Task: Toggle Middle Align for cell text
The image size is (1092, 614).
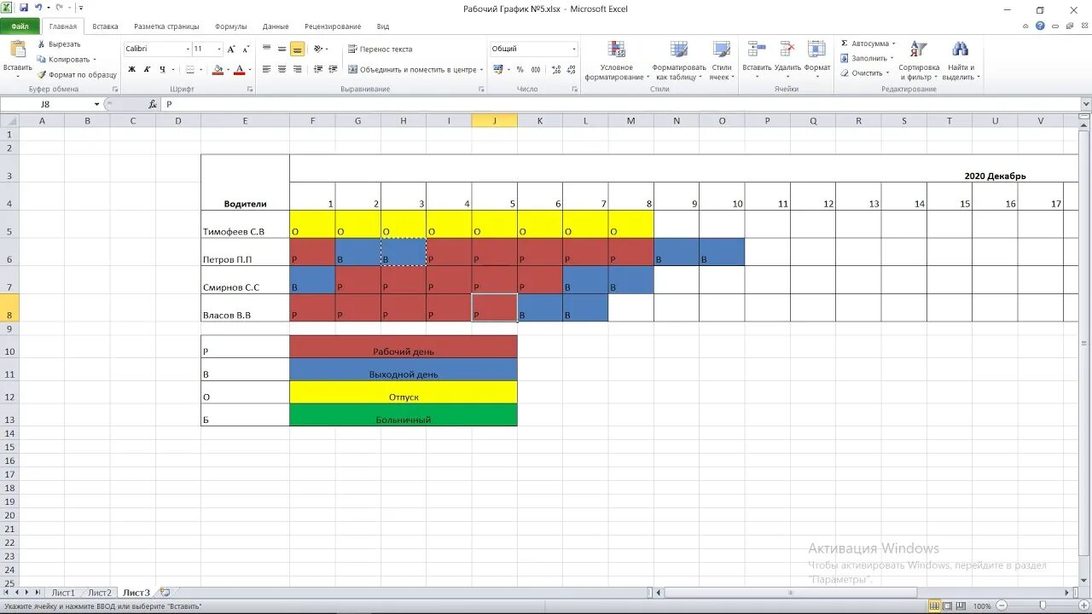Action: click(x=282, y=49)
